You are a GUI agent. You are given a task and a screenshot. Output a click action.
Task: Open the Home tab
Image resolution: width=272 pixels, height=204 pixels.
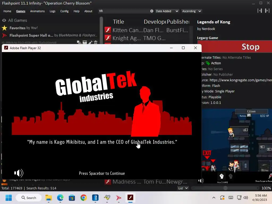coord(7,11)
